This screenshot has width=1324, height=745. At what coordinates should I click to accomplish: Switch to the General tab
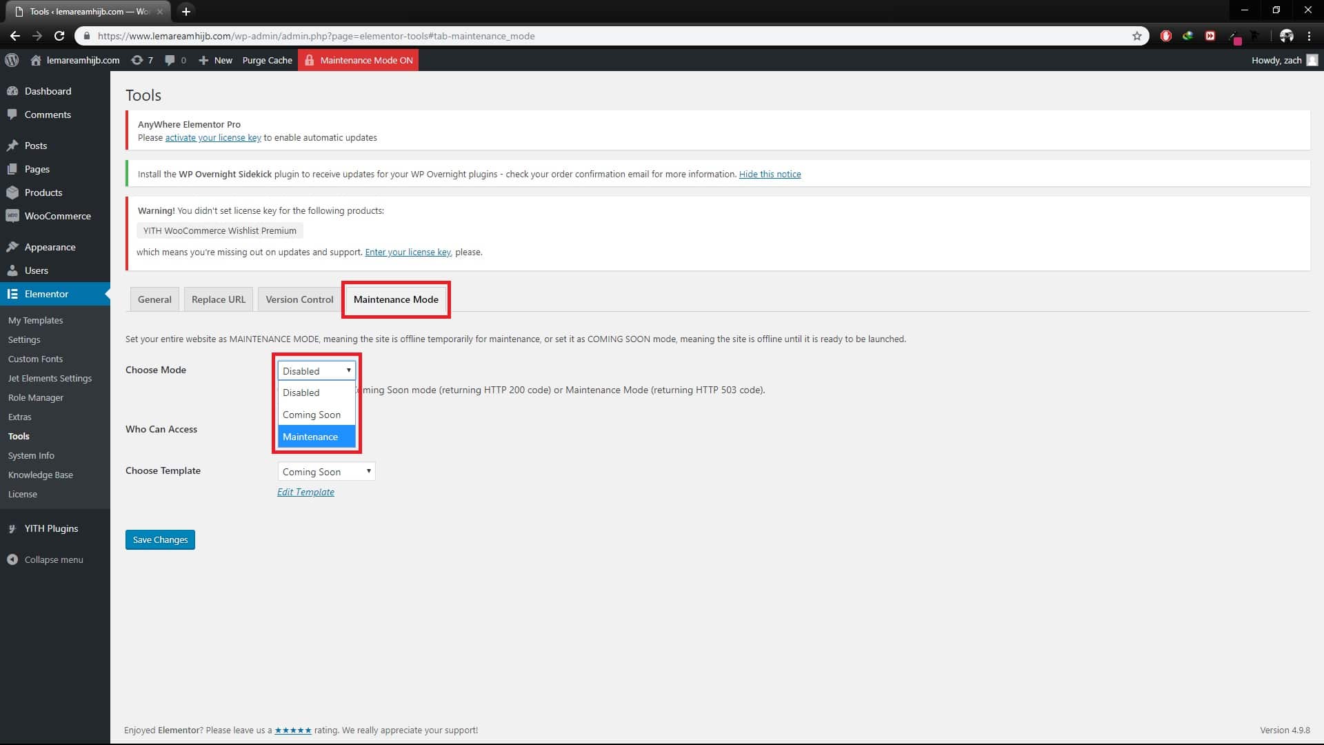(154, 299)
